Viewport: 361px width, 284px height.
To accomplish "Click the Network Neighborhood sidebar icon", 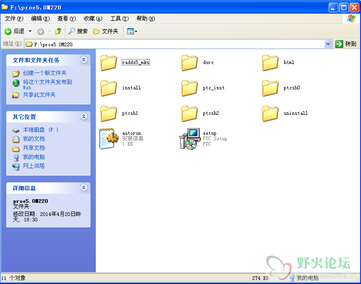I will click(x=16, y=166).
